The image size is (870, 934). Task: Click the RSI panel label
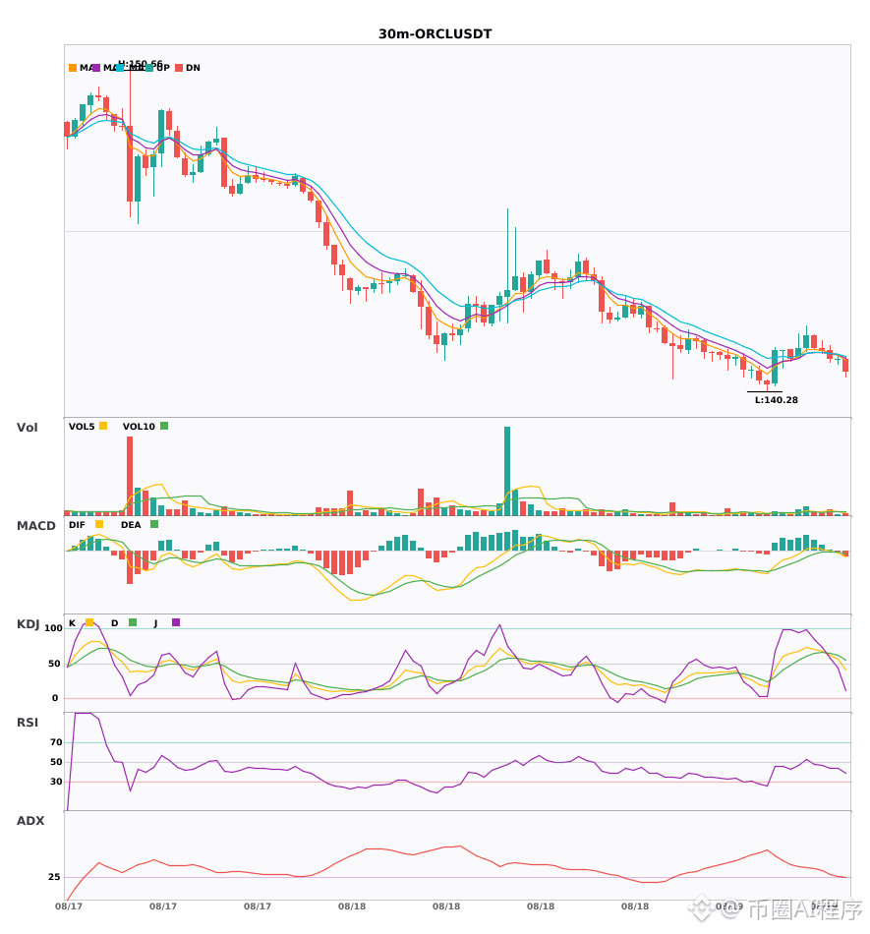tap(28, 723)
